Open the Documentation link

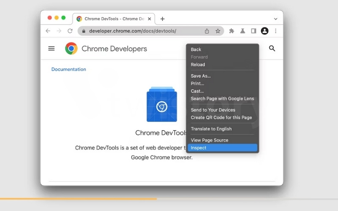(68, 69)
